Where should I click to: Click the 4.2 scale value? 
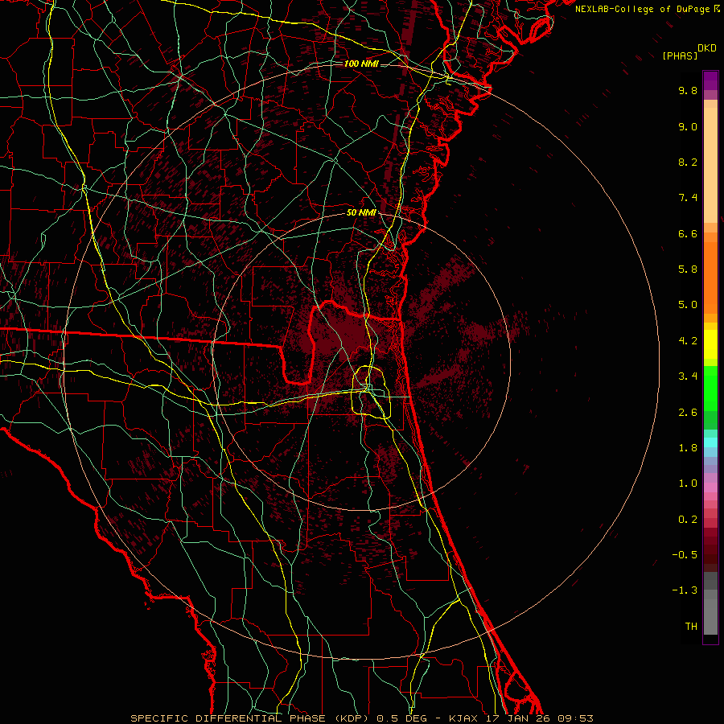(688, 341)
